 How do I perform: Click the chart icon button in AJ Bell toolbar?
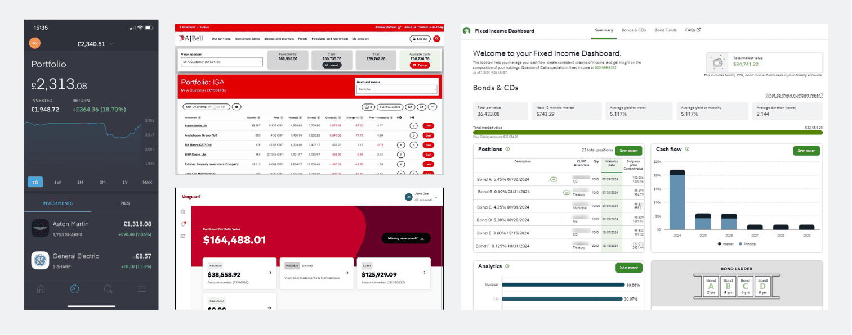point(410,106)
